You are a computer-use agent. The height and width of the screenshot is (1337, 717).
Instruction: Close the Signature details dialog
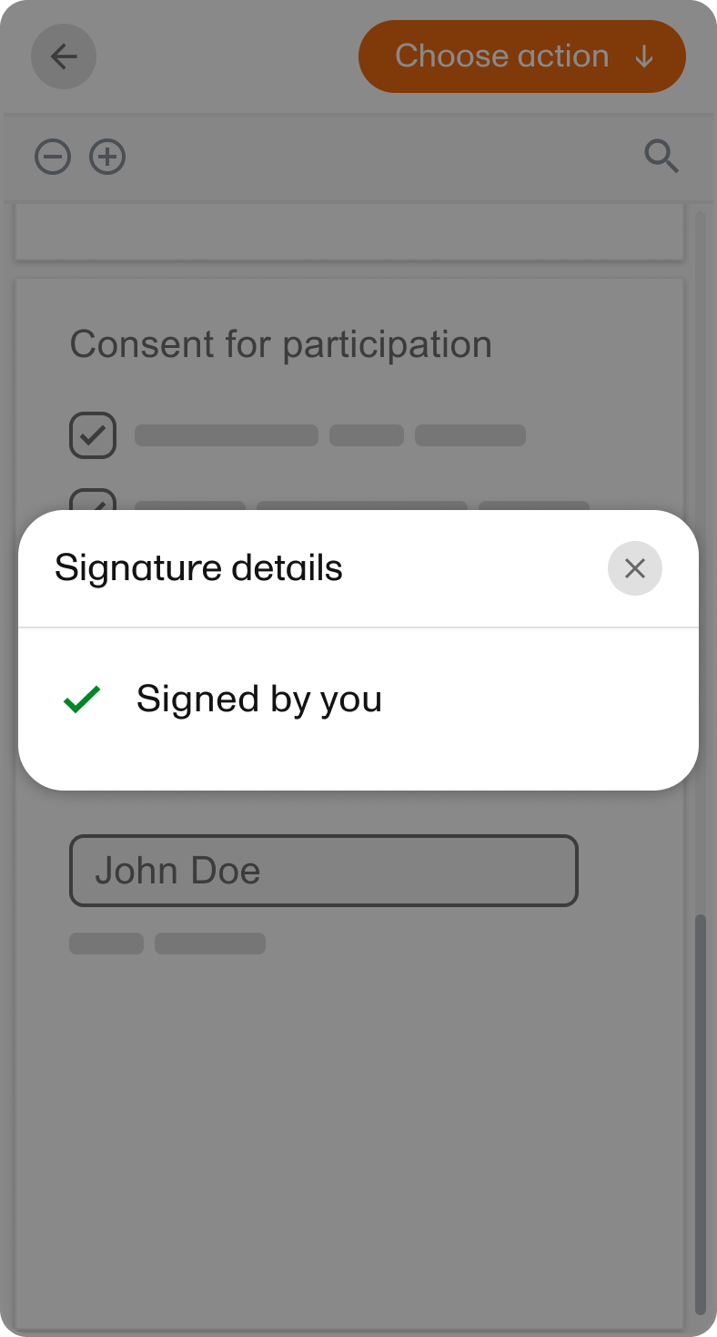pyautogui.click(x=634, y=568)
